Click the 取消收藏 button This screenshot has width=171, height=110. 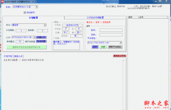click(x=41, y=41)
